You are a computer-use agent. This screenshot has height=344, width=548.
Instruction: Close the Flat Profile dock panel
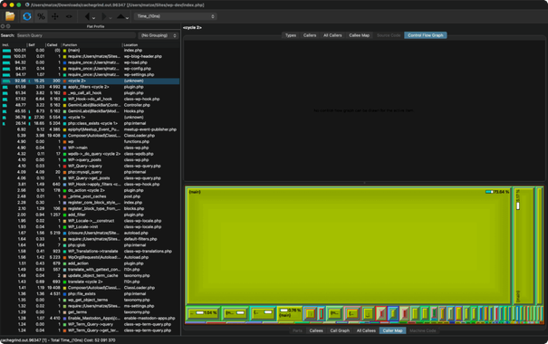3,26
